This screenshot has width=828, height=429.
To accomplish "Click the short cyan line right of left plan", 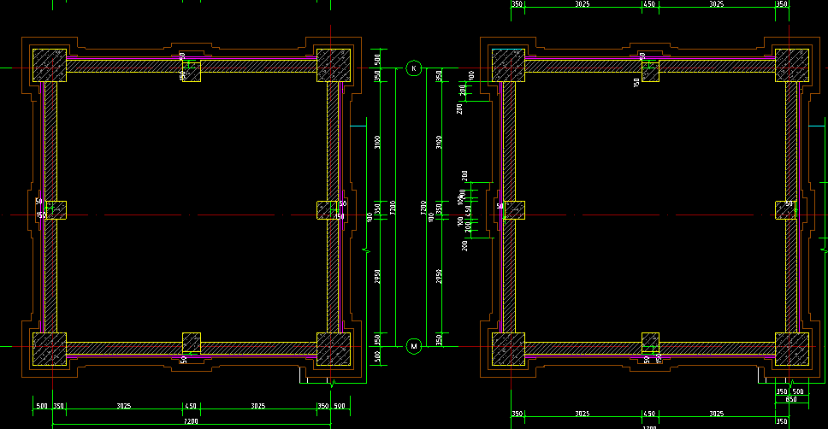I will 358,126.
